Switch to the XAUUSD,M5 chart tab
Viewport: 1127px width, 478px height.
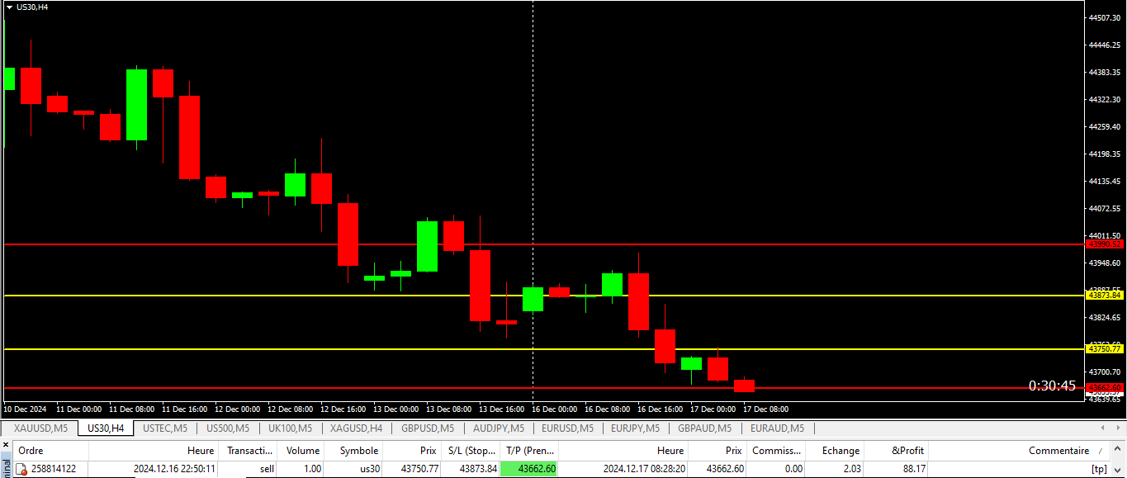click(x=41, y=428)
